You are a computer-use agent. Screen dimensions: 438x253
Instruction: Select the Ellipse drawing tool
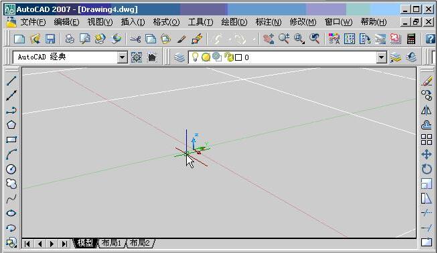pyautogui.click(x=11, y=213)
